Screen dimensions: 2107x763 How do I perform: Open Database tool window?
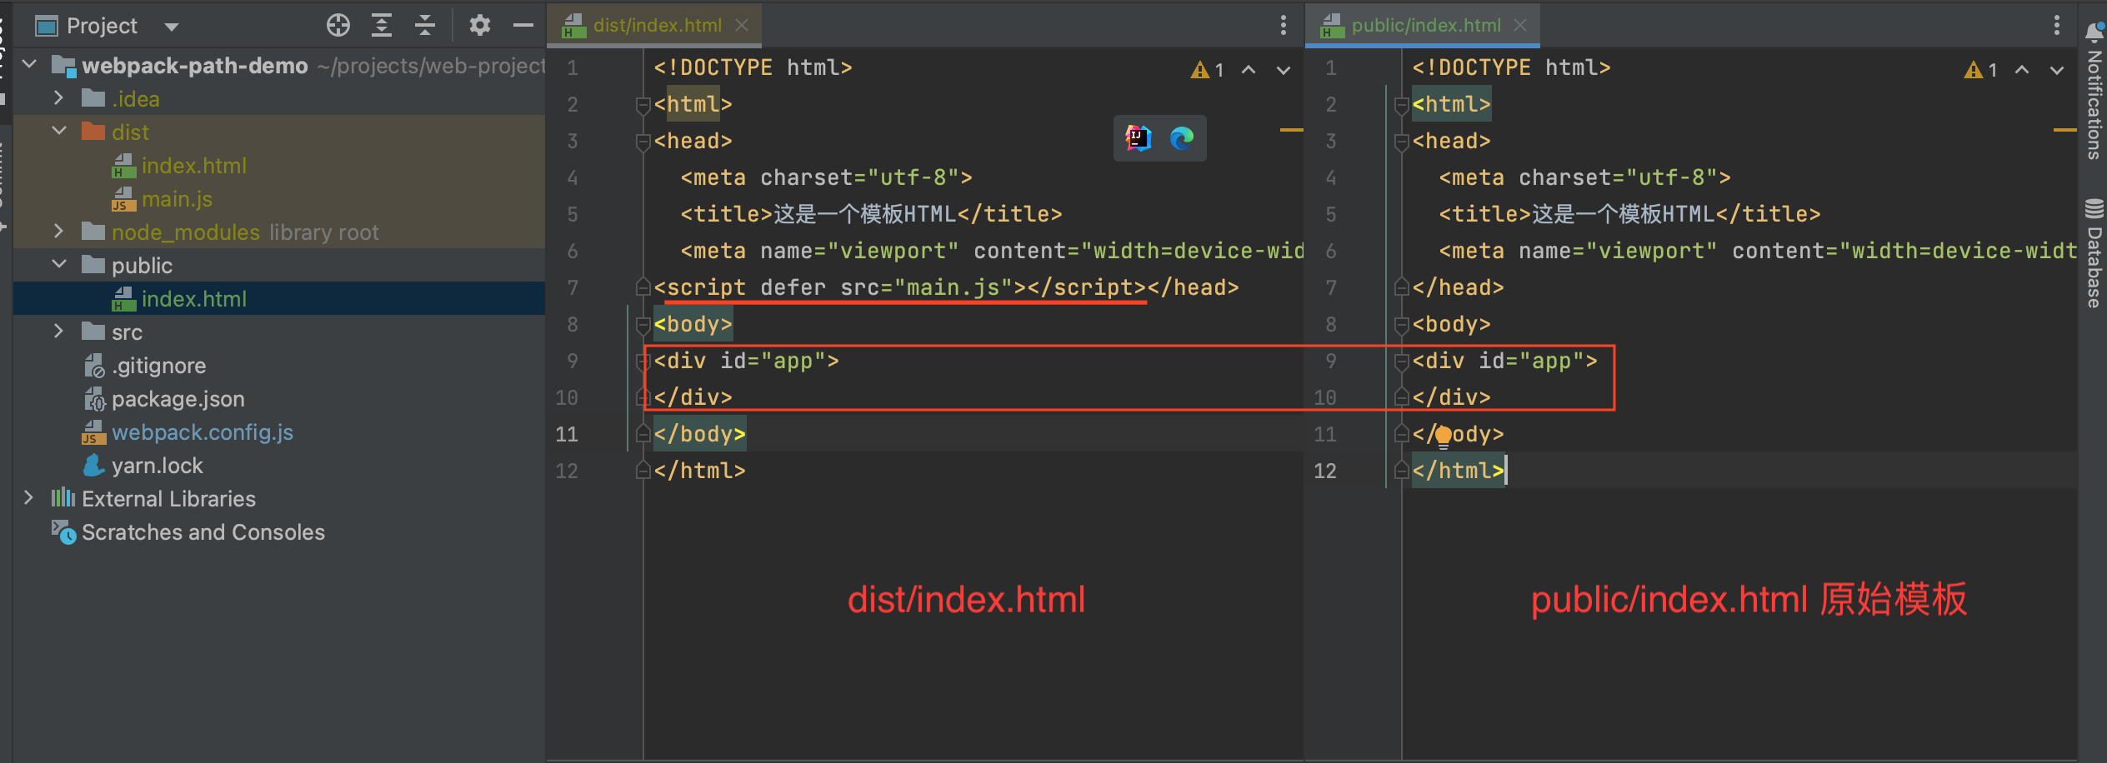coord(2094,253)
